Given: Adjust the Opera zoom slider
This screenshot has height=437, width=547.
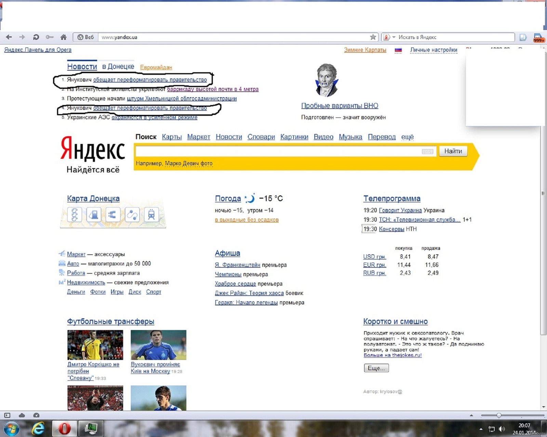Looking at the screenshot, I should [x=499, y=415].
